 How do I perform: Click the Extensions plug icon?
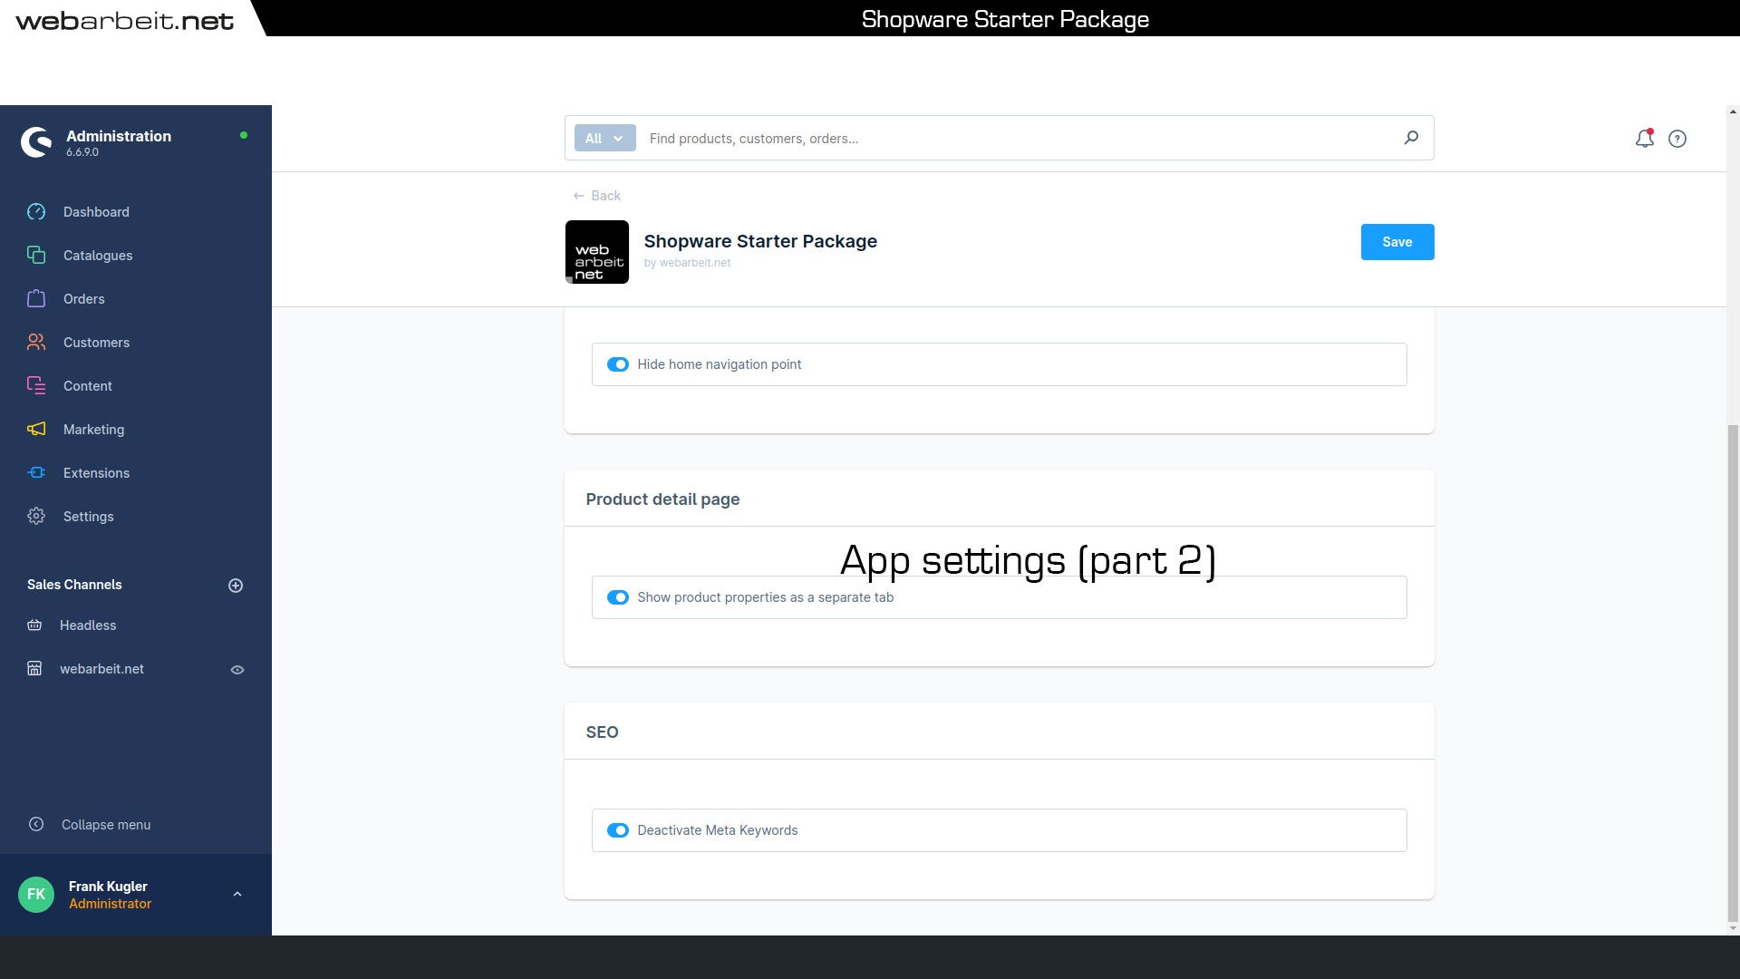tap(36, 473)
